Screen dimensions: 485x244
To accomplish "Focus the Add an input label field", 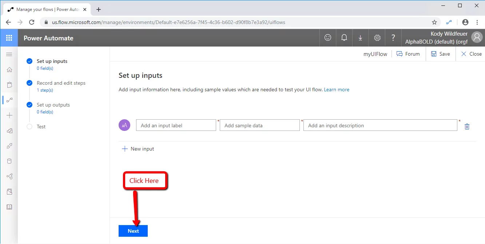I will click(x=176, y=125).
